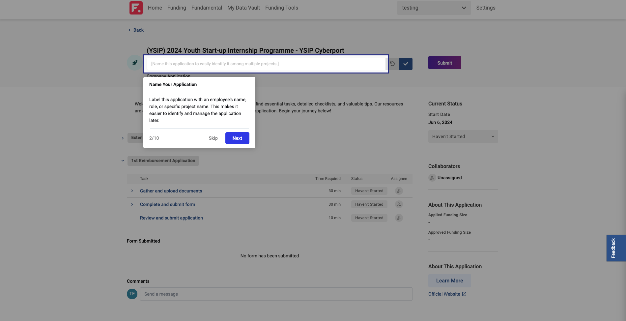Expand the Complete and submit form row
The width and height of the screenshot is (626, 321).
click(132, 204)
